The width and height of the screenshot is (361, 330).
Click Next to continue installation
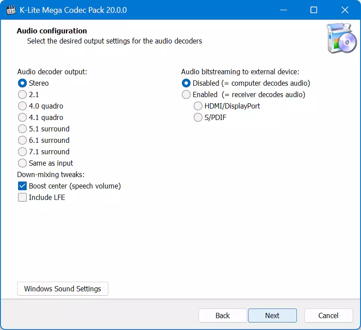(x=272, y=315)
